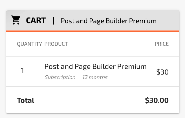Click the shopping cart icon
The height and width of the screenshot is (118, 185).
tap(16, 20)
